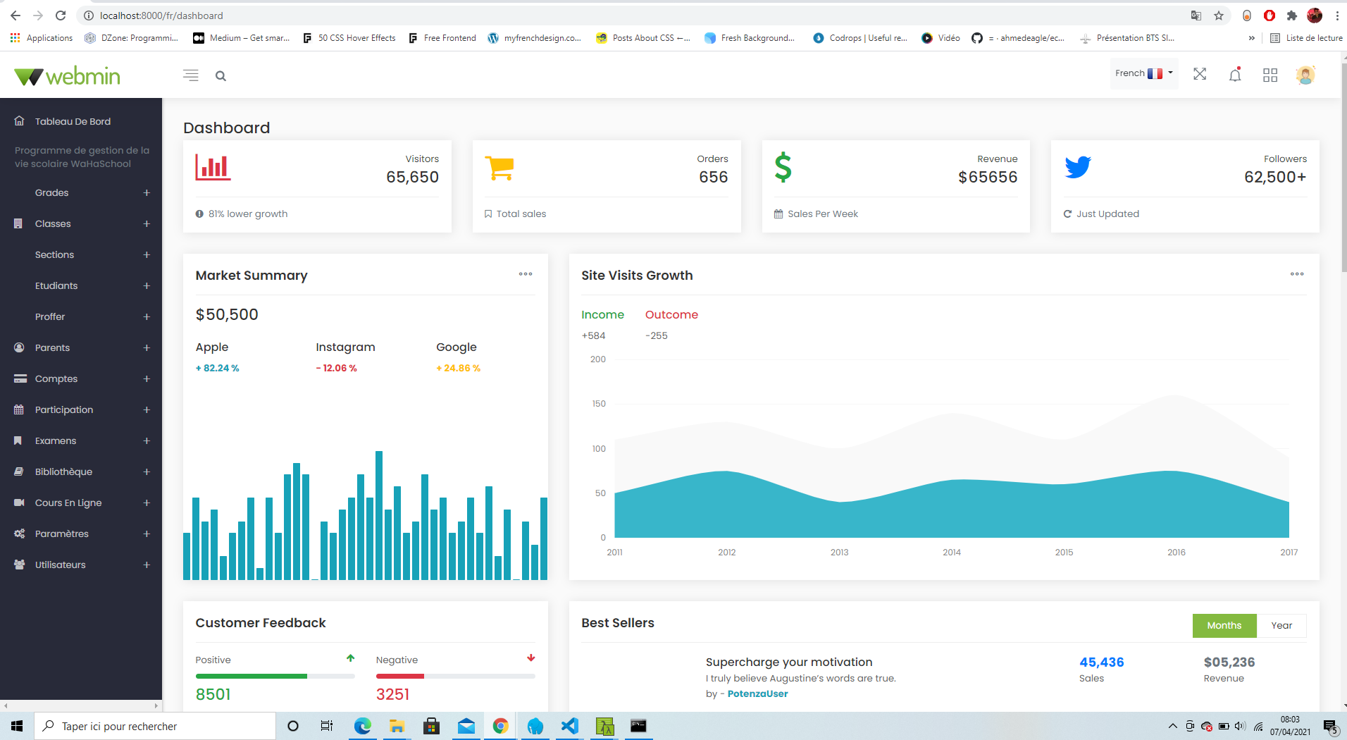Click the browser address bar URL
Screen dimensions: 1347x740
[x=161, y=16]
